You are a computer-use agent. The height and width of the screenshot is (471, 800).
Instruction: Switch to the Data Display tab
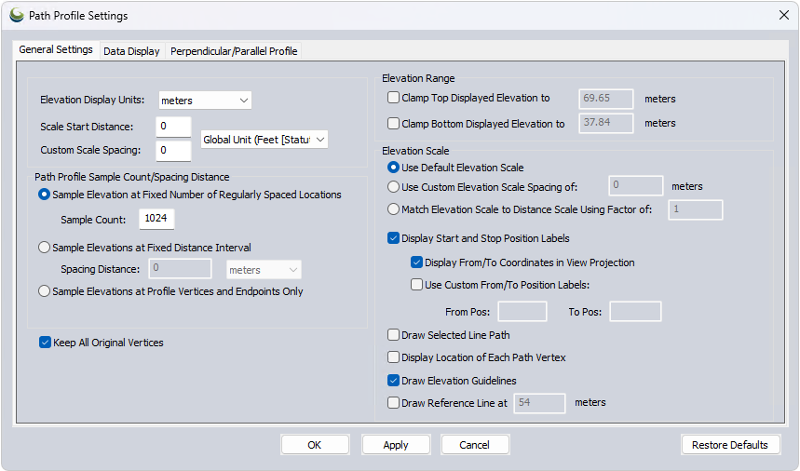coord(131,51)
